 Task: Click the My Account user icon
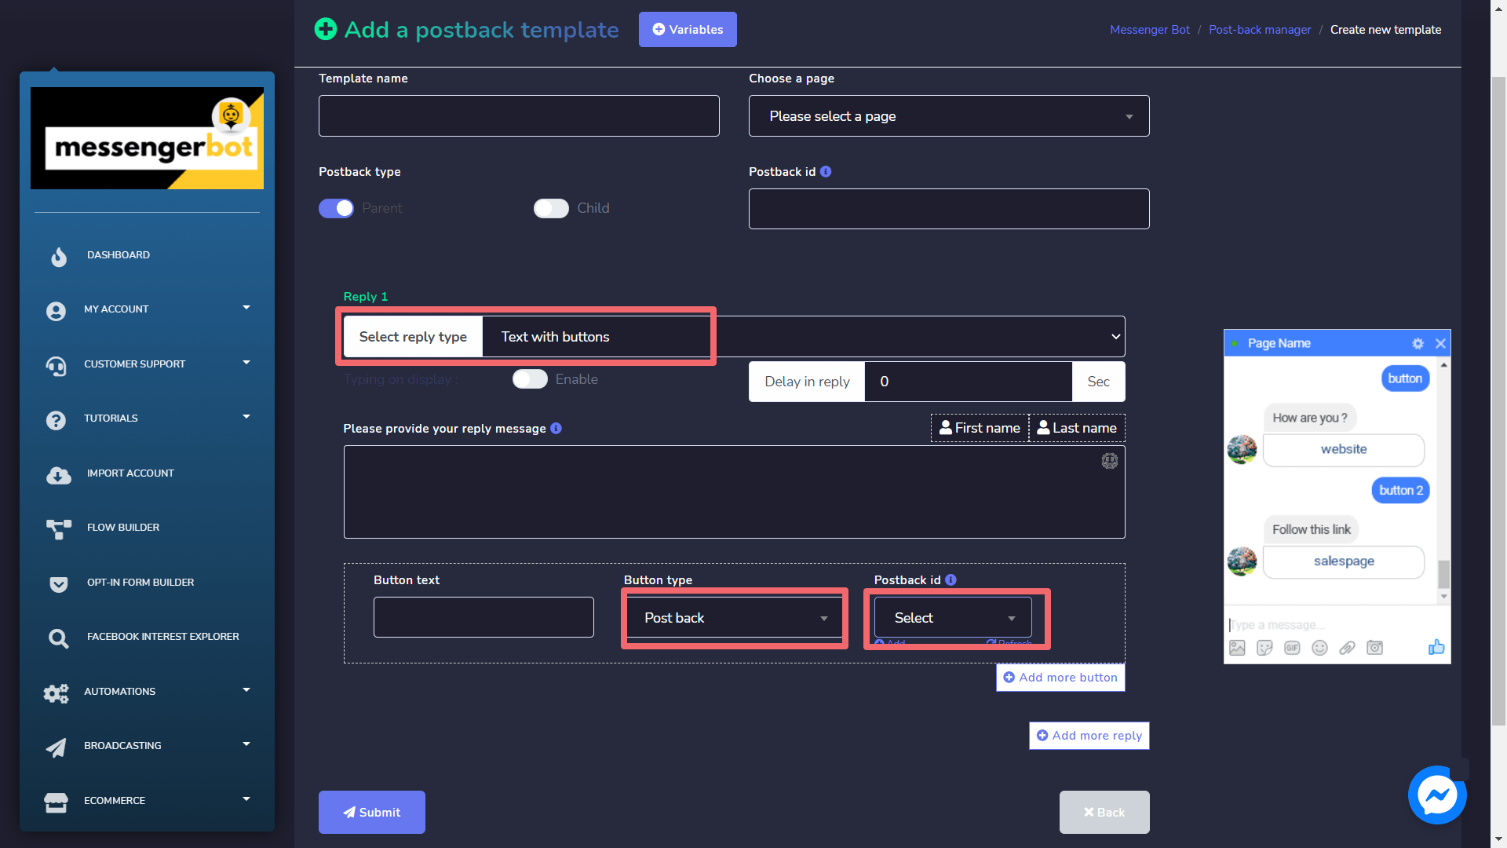point(56,311)
